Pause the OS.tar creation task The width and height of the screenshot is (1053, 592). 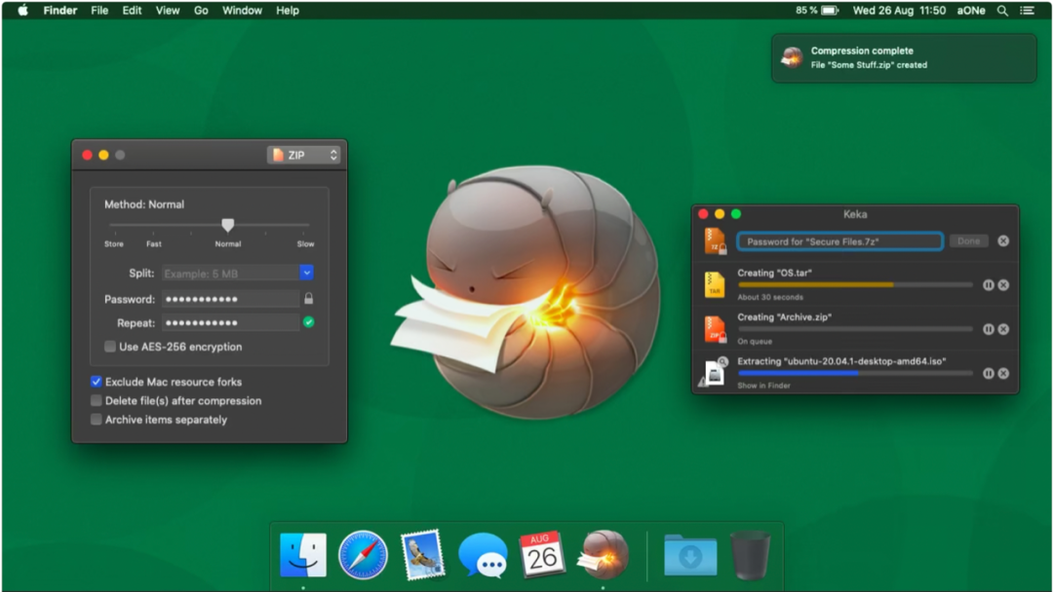coord(988,285)
